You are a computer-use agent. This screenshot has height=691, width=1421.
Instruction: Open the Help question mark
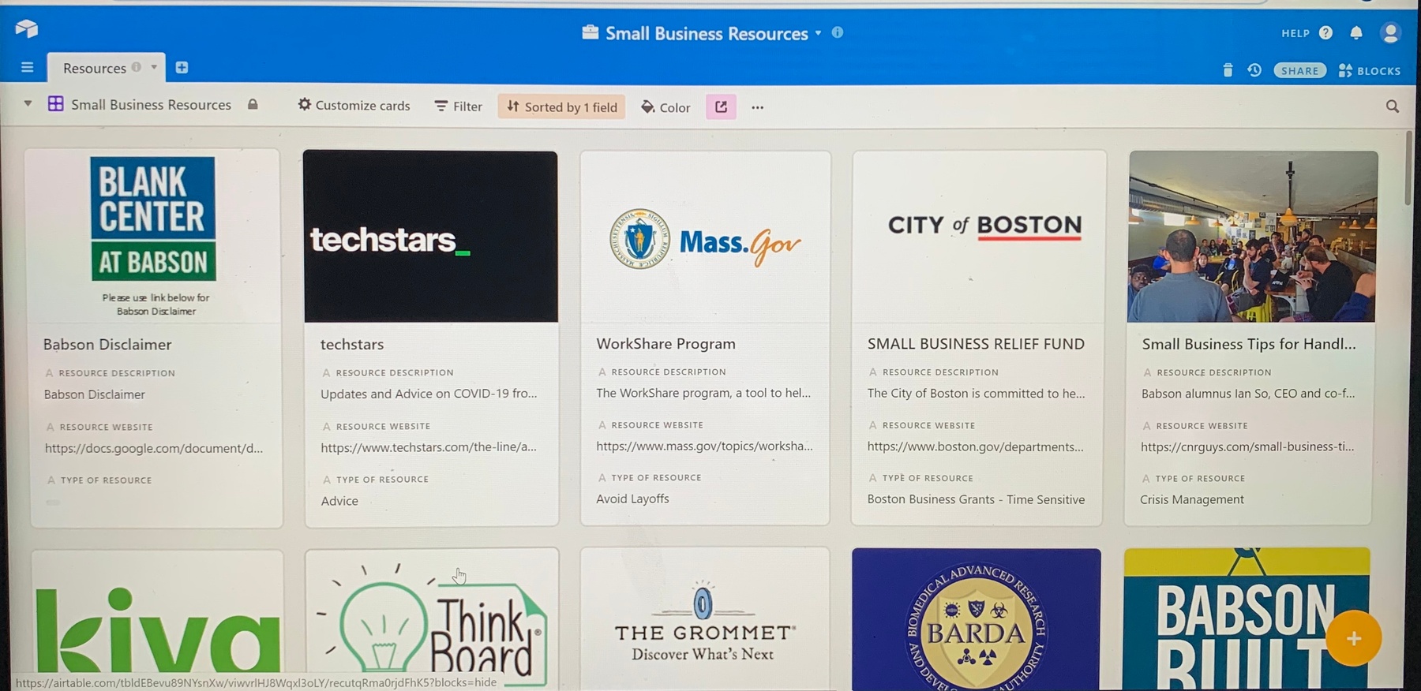coord(1326,33)
